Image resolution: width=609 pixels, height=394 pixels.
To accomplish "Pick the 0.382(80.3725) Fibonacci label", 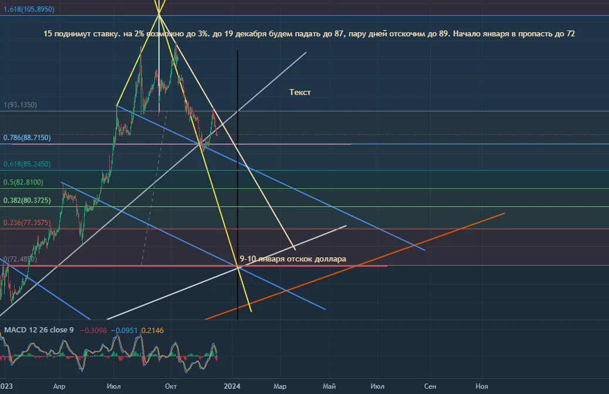I will pyautogui.click(x=27, y=201).
